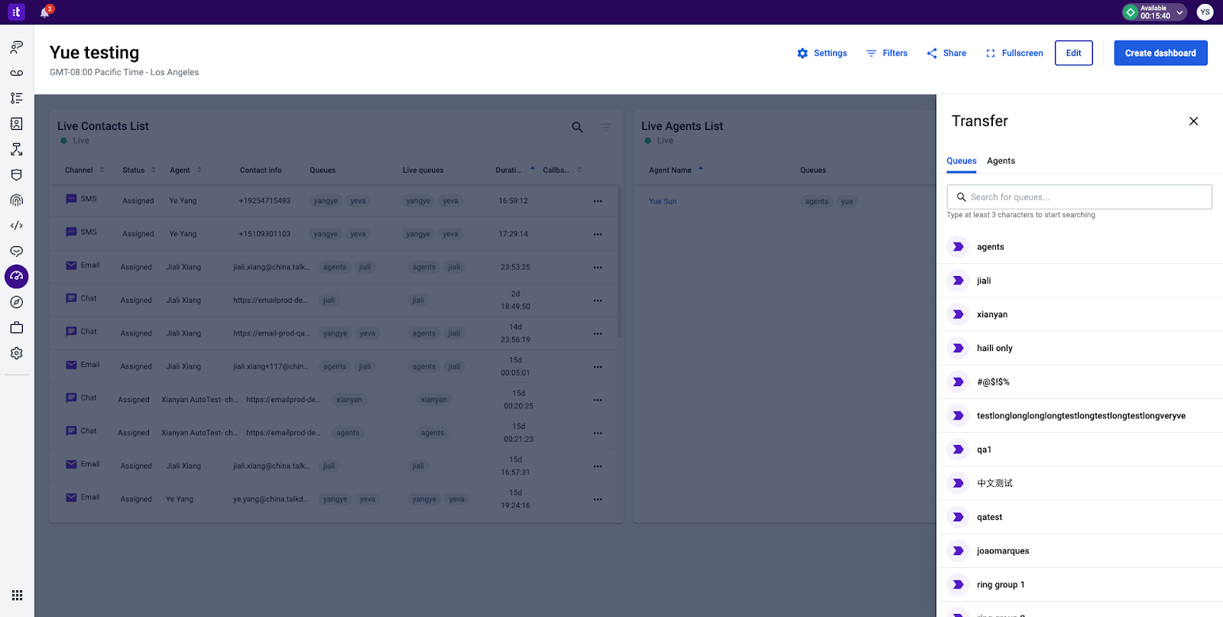Open the contacts book icon in sidebar
The height and width of the screenshot is (617, 1223).
[x=16, y=124]
